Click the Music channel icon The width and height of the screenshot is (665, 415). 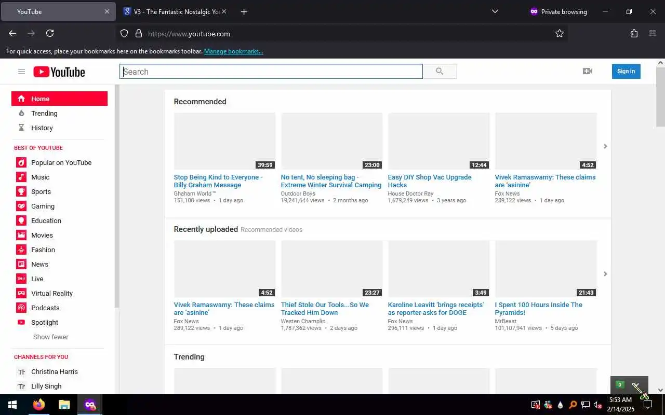(21, 177)
